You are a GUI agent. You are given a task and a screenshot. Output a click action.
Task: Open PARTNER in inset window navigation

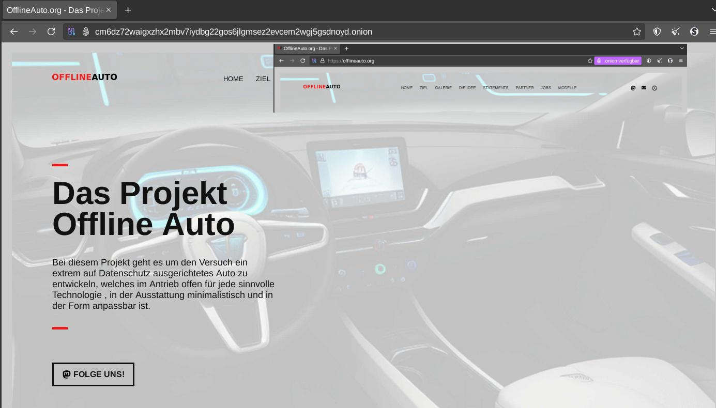coord(524,88)
